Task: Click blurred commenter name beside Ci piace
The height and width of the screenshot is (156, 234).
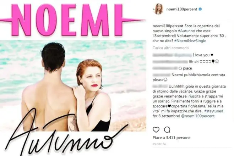Action: (165, 68)
